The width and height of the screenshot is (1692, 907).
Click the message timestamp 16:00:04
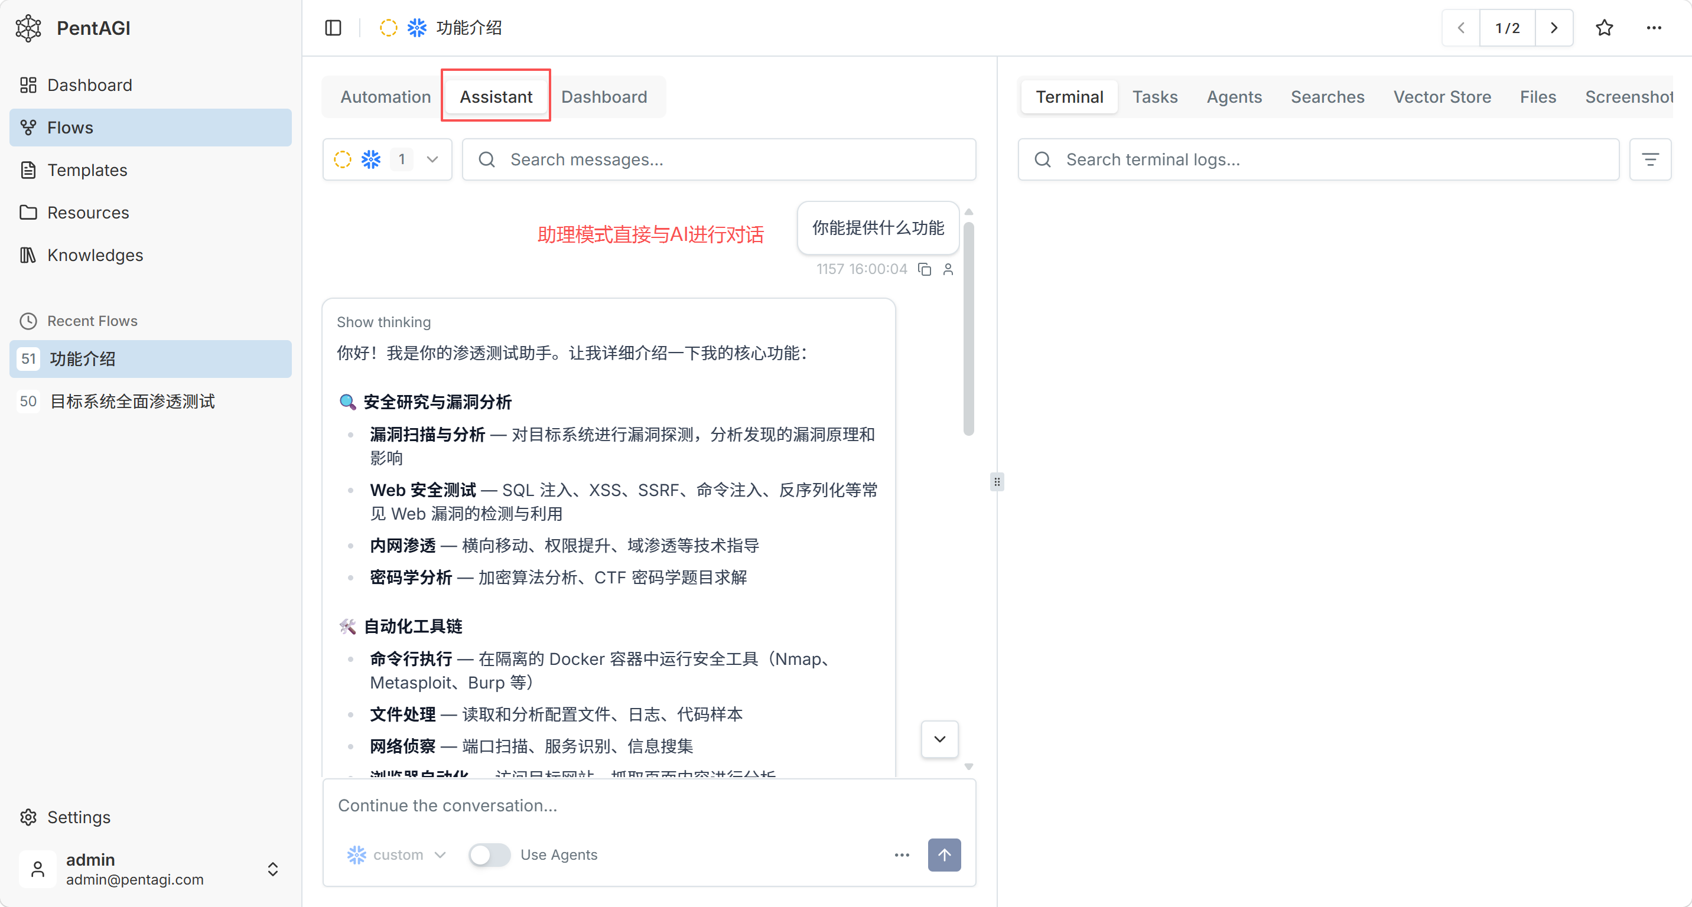[x=877, y=269]
